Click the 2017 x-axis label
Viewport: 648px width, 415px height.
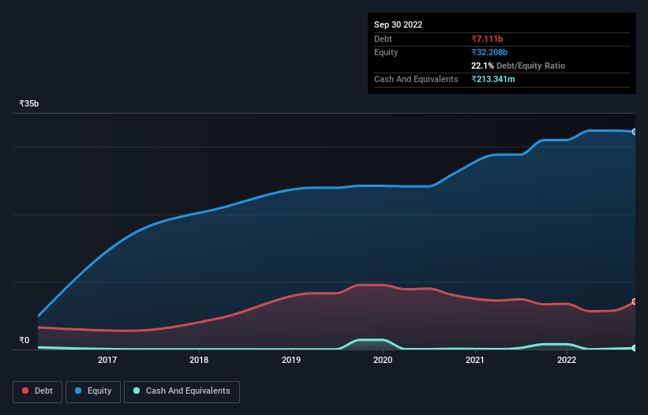[x=107, y=360]
